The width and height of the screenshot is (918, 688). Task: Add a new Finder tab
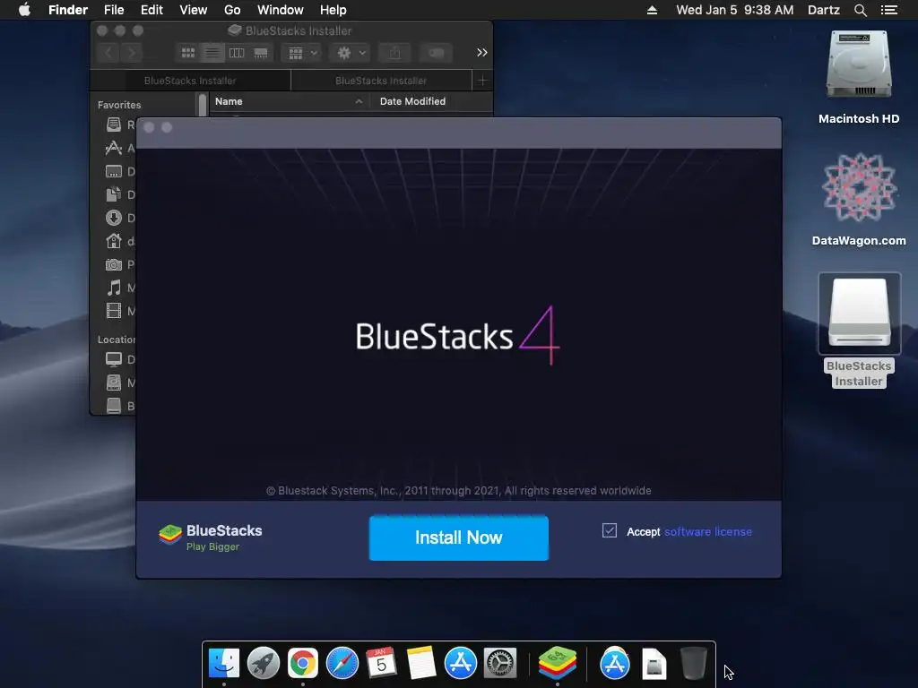[482, 81]
